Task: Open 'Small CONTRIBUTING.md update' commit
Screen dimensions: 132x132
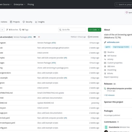Action: [51, 93]
